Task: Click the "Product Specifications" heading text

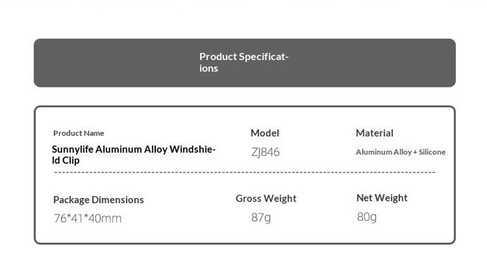Action: [243, 57]
